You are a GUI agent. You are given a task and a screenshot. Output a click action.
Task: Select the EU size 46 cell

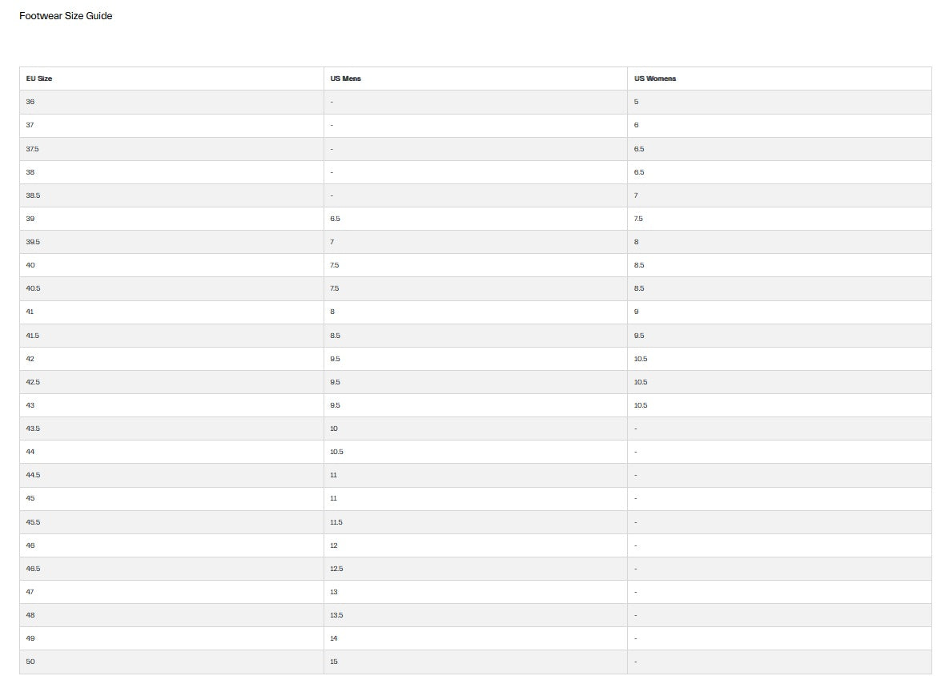(x=171, y=545)
